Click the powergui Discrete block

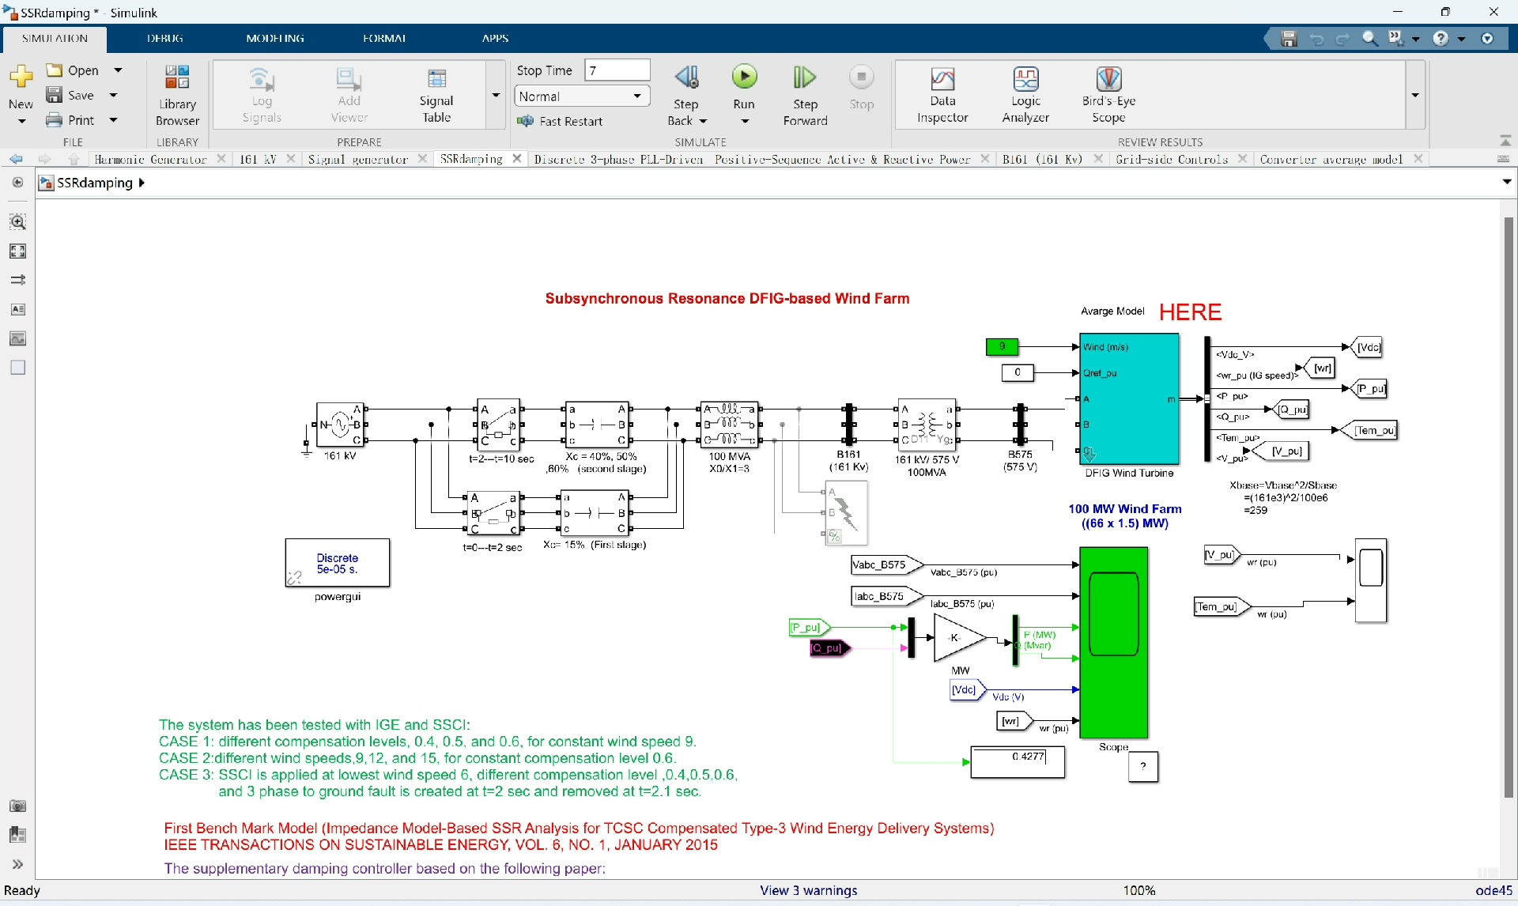338,563
